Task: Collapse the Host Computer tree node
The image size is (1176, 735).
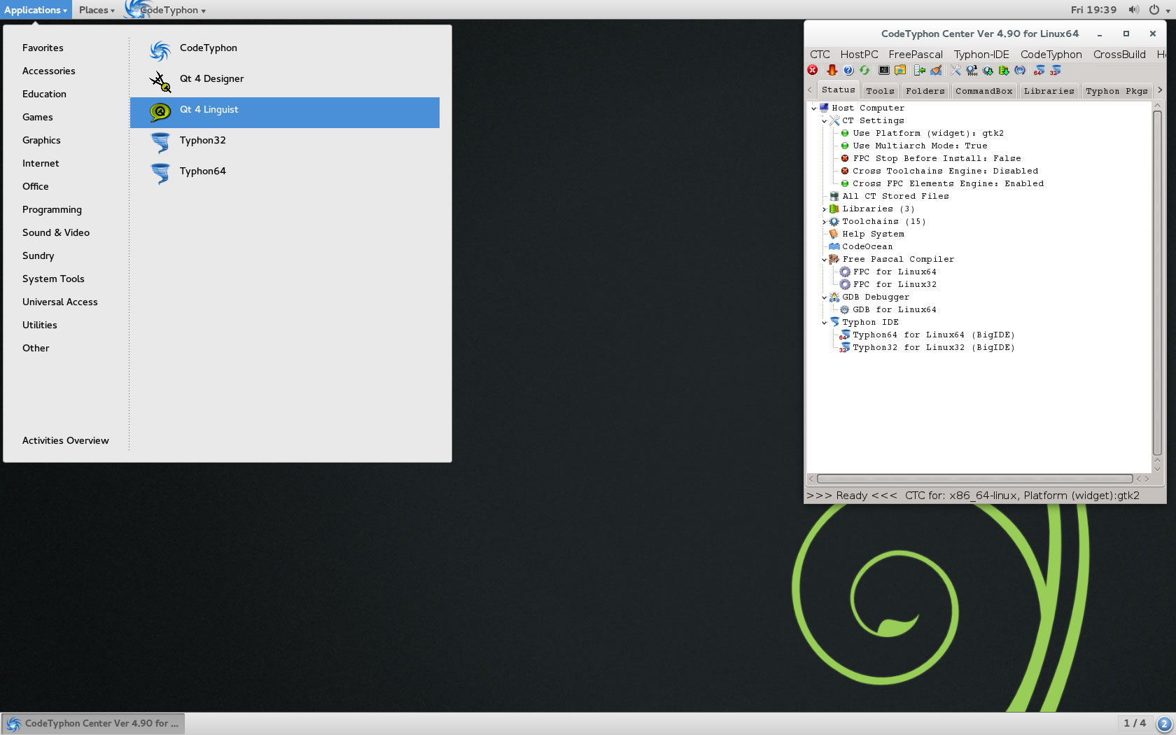Action: point(813,108)
